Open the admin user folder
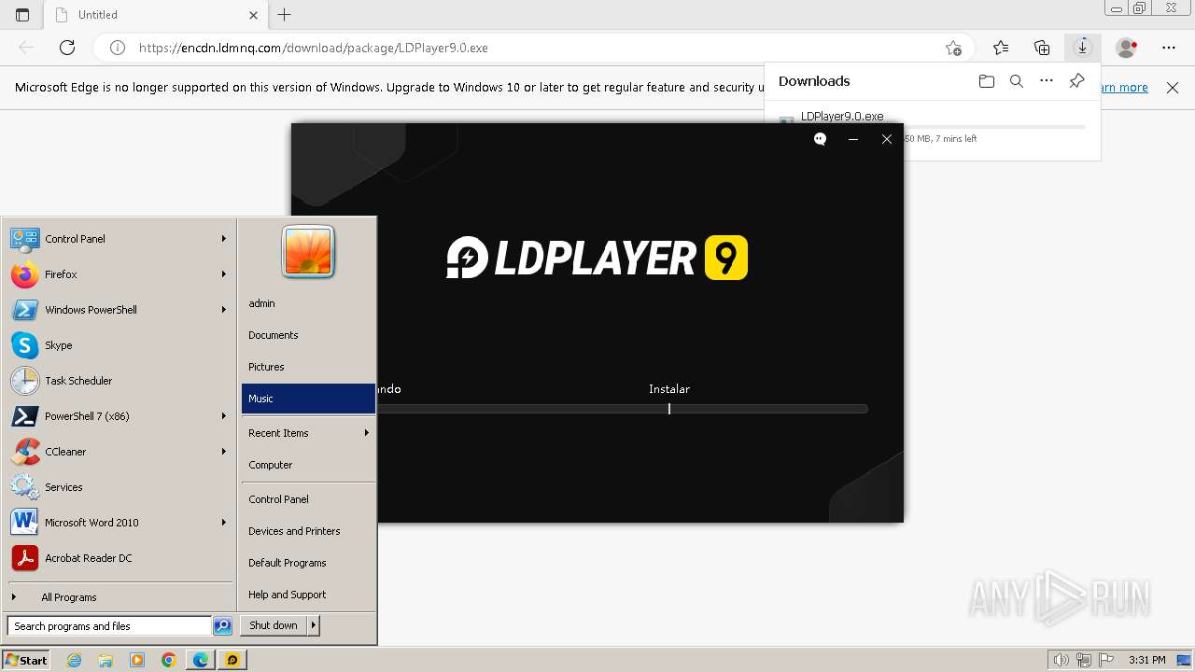 [308, 303]
